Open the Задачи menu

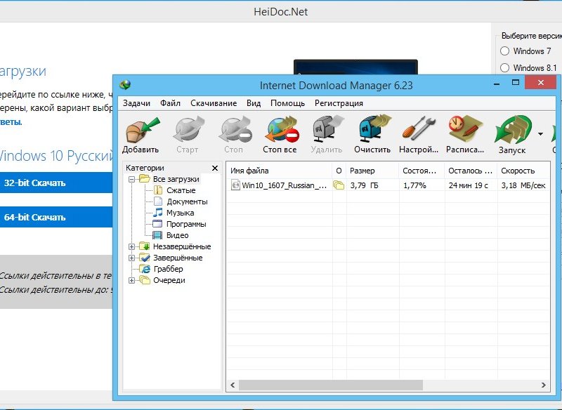click(136, 103)
